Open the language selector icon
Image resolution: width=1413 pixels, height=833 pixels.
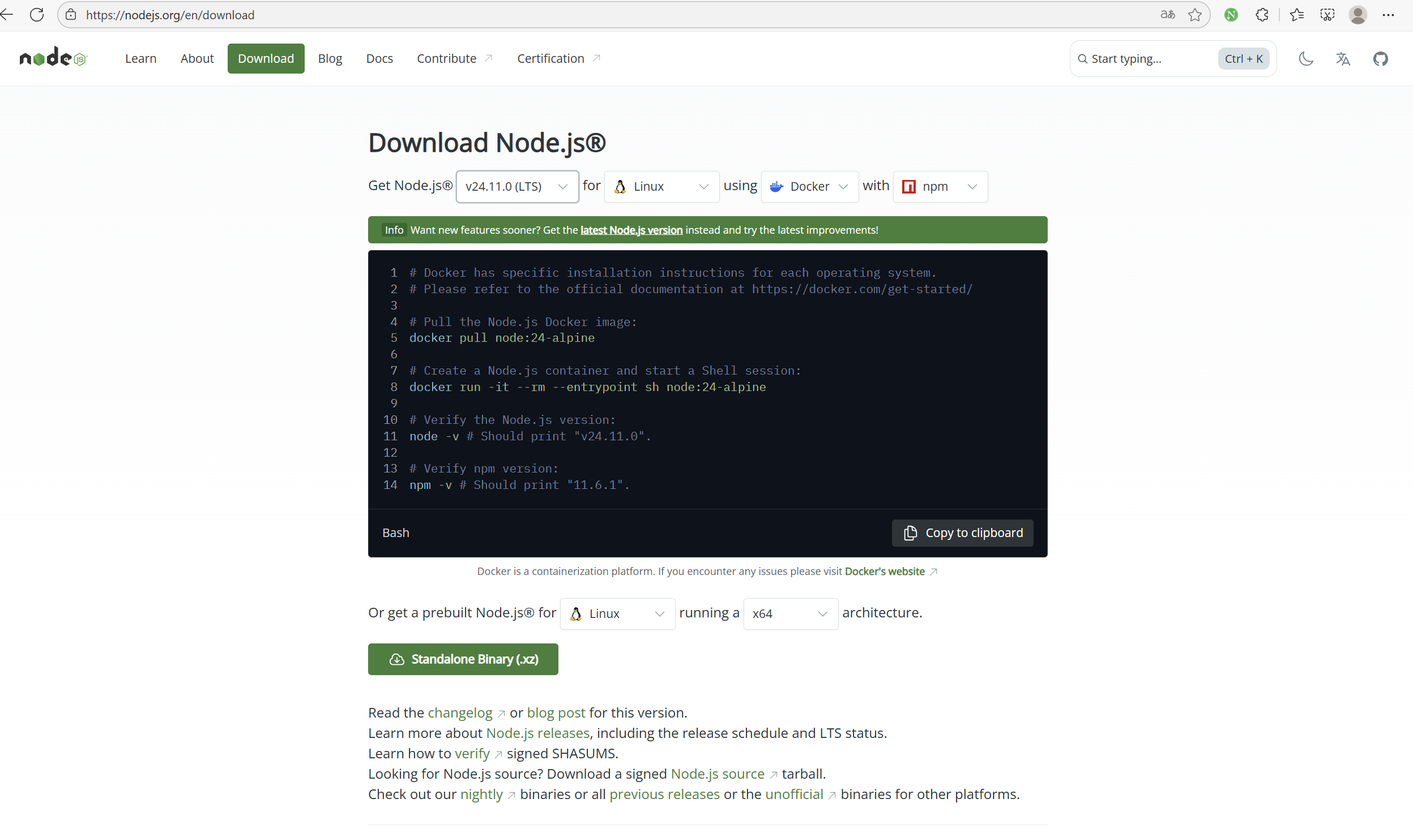point(1343,59)
